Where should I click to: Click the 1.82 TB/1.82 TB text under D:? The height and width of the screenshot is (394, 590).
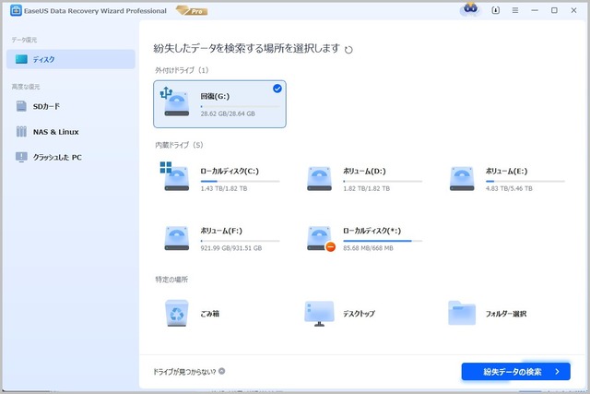[x=367, y=188]
